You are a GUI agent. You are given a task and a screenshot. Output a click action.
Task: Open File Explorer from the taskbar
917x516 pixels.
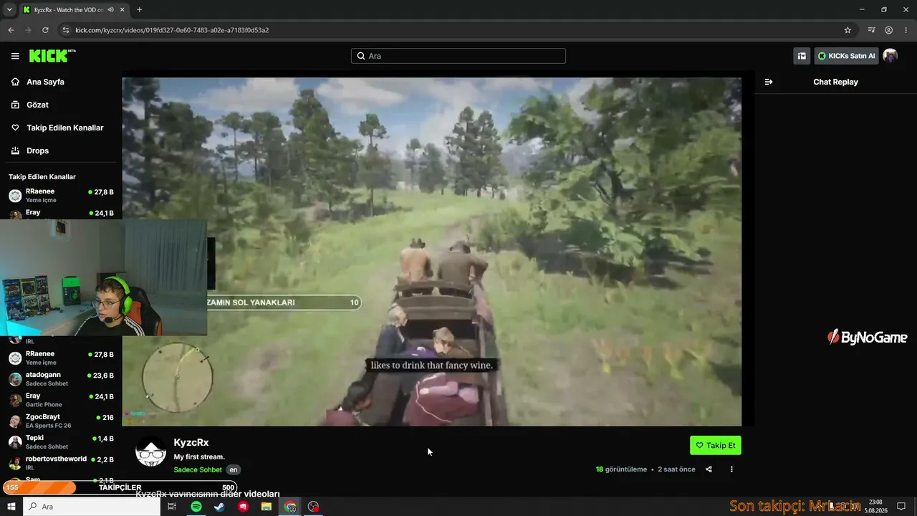tap(267, 507)
